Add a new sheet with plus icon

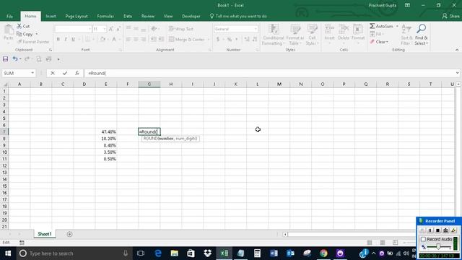[x=69, y=234]
